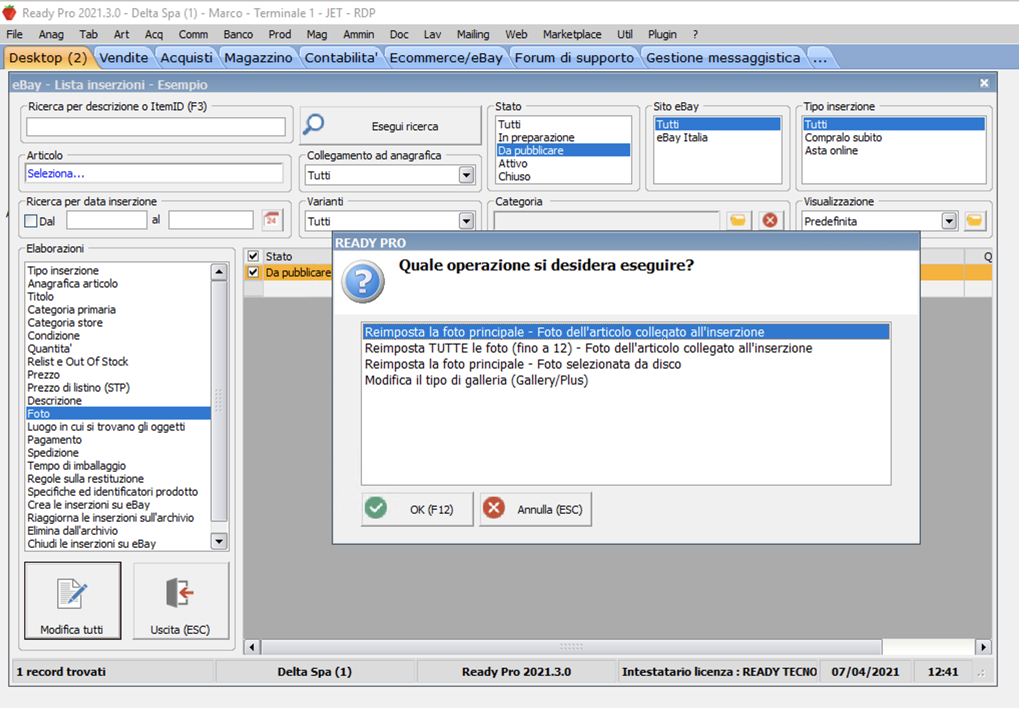This screenshot has height=708, width=1019.
Task: Click the green checkmark on OK
Action: tap(376, 508)
